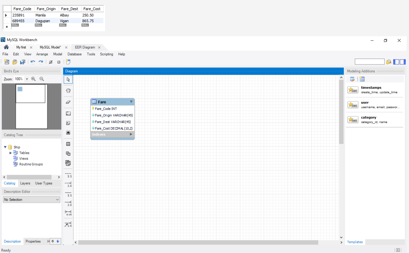Open the zoom percentage dropdown
This screenshot has width=409, height=253.
pos(27,79)
